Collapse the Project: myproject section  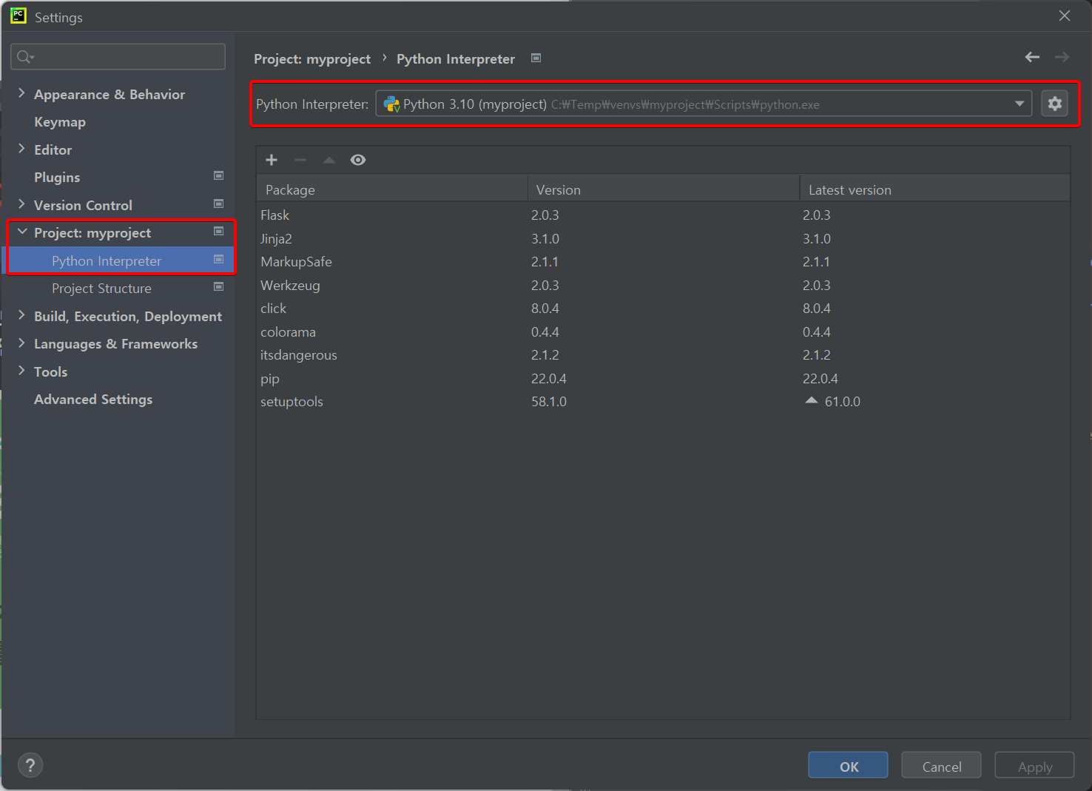[x=22, y=232]
